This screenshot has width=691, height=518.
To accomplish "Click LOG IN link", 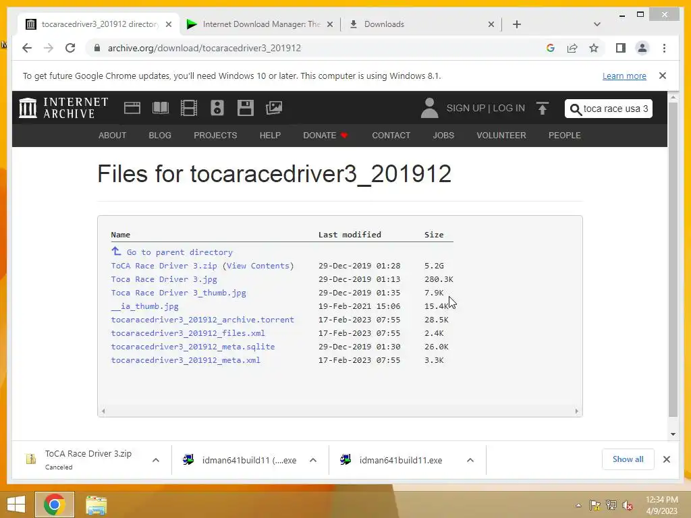I will point(509,109).
